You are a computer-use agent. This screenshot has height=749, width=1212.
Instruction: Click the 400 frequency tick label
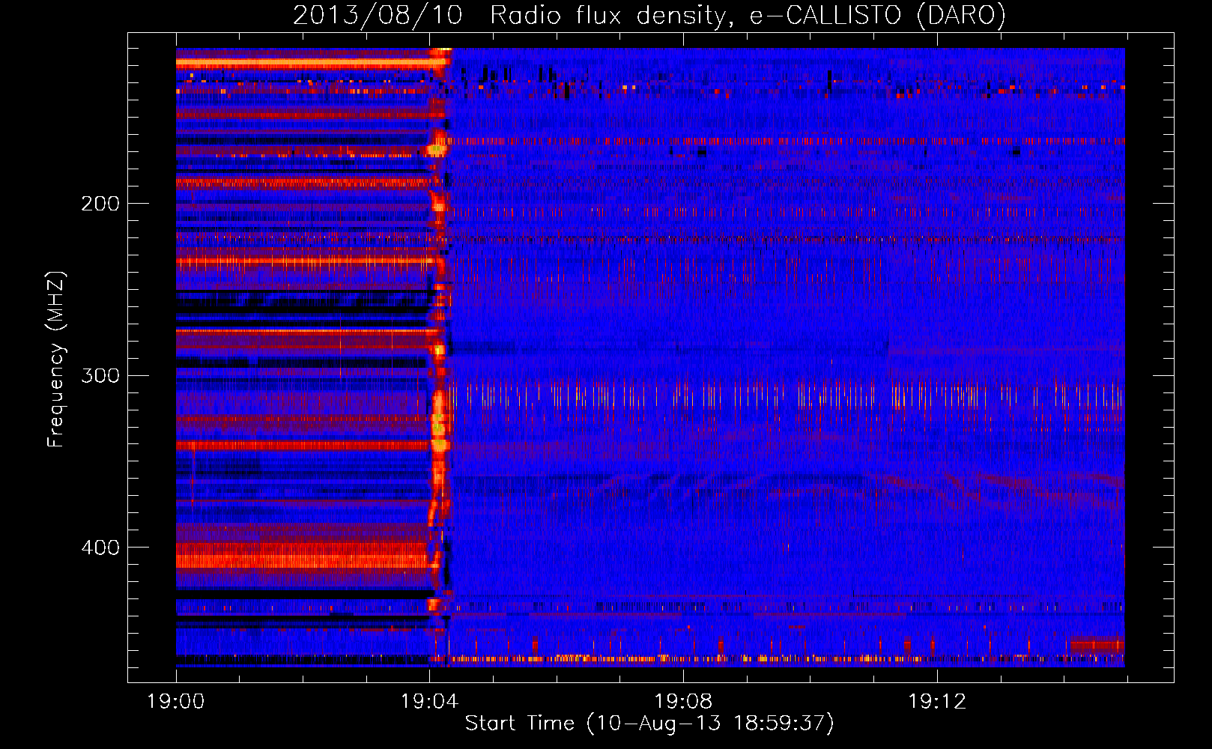coord(100,548)
